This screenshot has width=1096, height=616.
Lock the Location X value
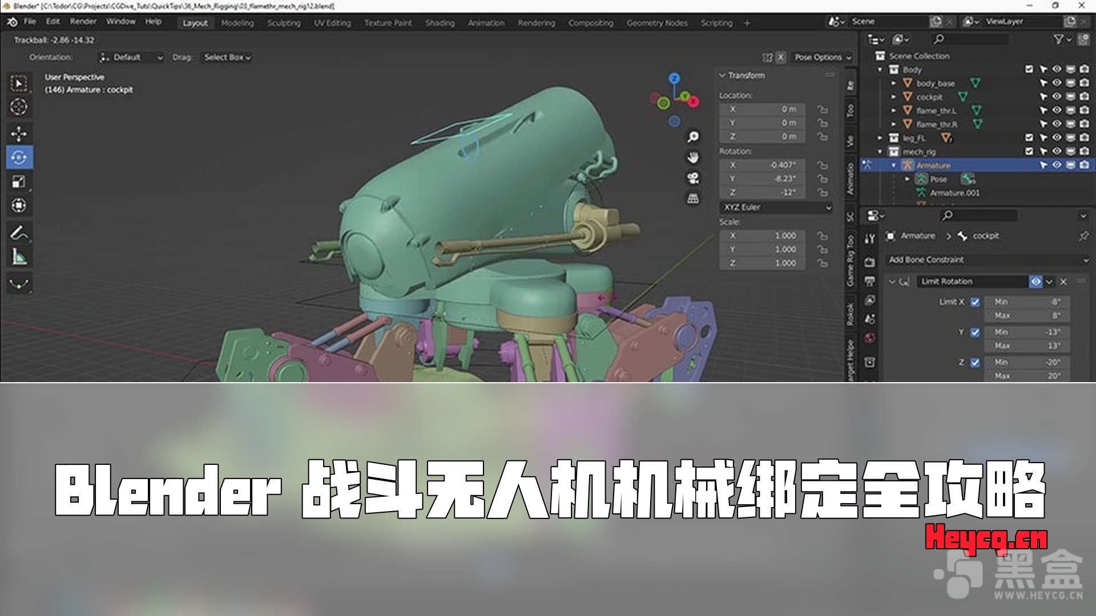822,109
